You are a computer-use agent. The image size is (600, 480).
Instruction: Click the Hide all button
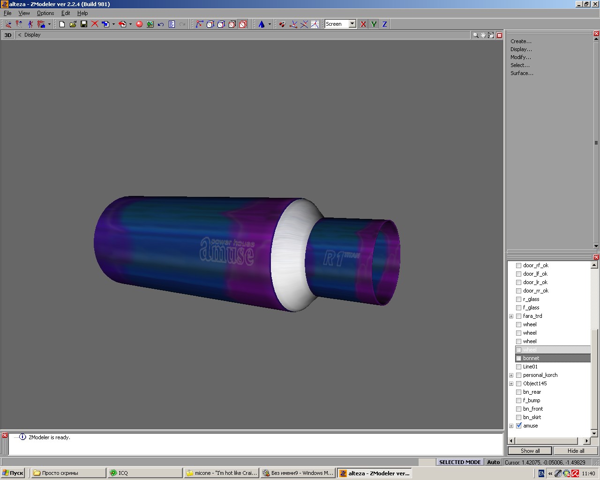pyautogui.click(x=576, y=450)
